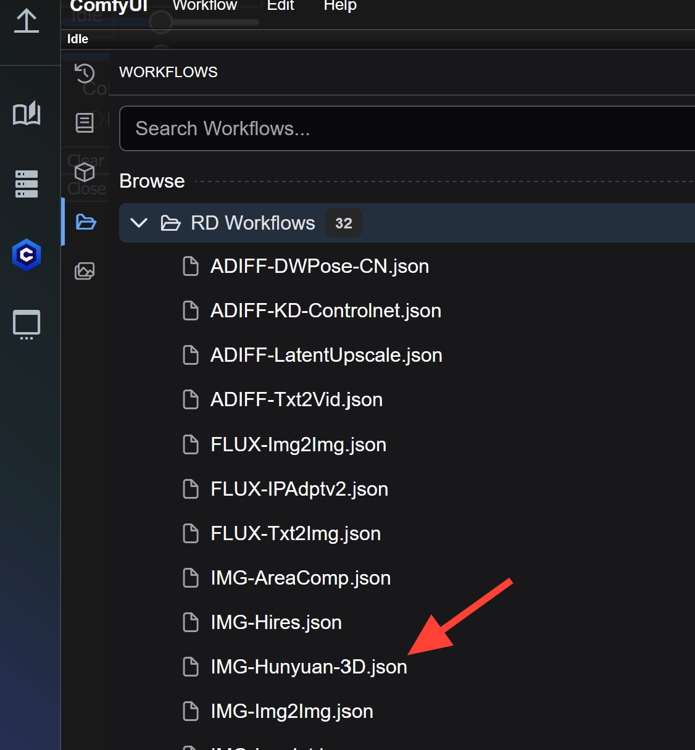Open IMG-Hunyuan-3D.json workflow
The image size is (695, 750).
(x=309, y=667)
